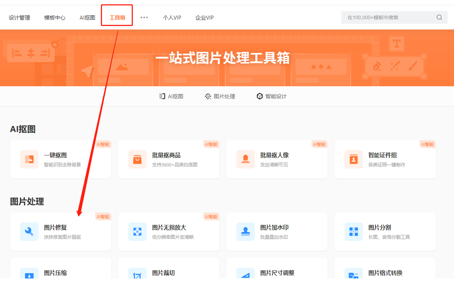Open the 图片格式转换 card title
Screen dimensions: 454x281
[x=385, y=273]
